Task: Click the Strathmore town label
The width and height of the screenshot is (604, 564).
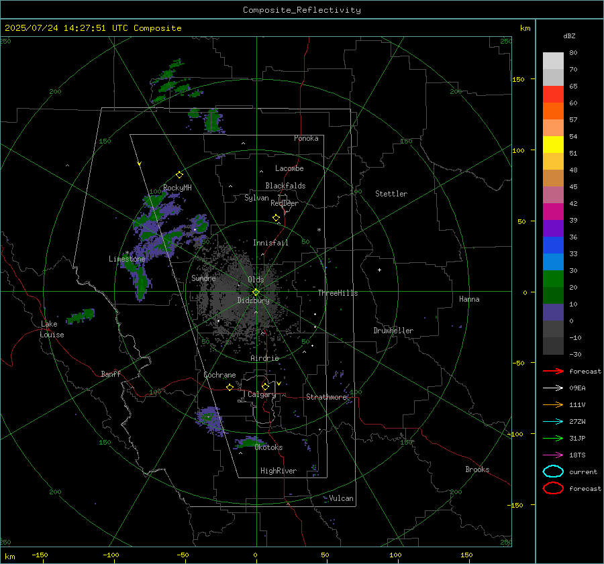Action: point(327,397)
